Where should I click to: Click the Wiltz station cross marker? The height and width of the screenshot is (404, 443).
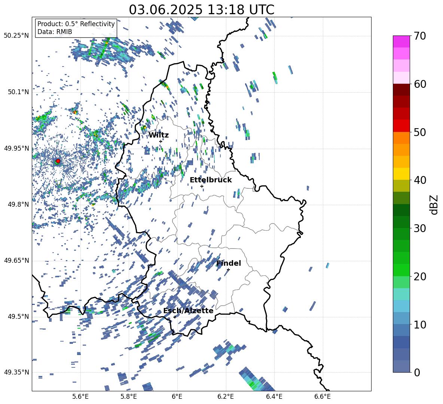coord(161,141)
